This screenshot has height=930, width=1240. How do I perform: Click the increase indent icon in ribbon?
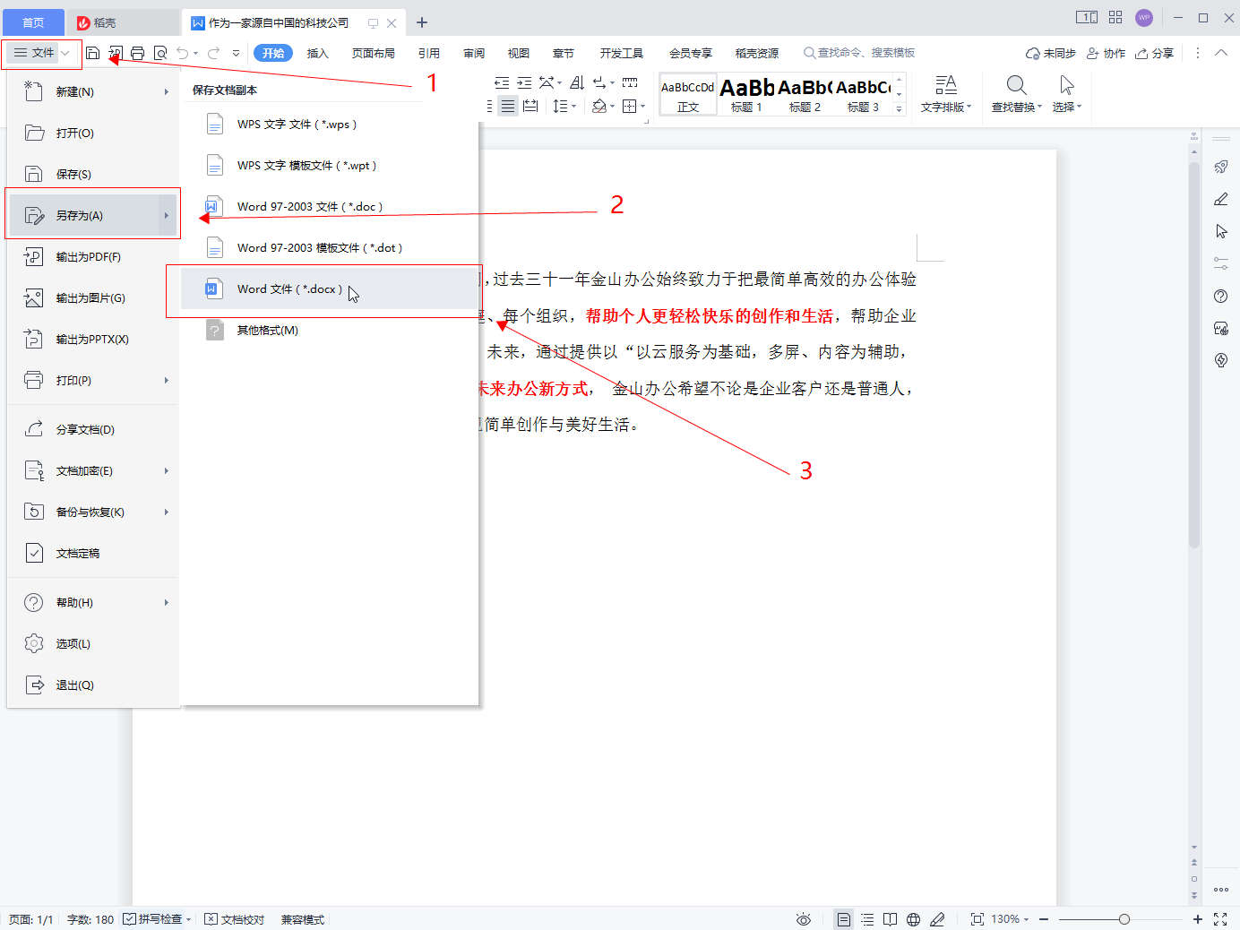click(x=524, y=82)
